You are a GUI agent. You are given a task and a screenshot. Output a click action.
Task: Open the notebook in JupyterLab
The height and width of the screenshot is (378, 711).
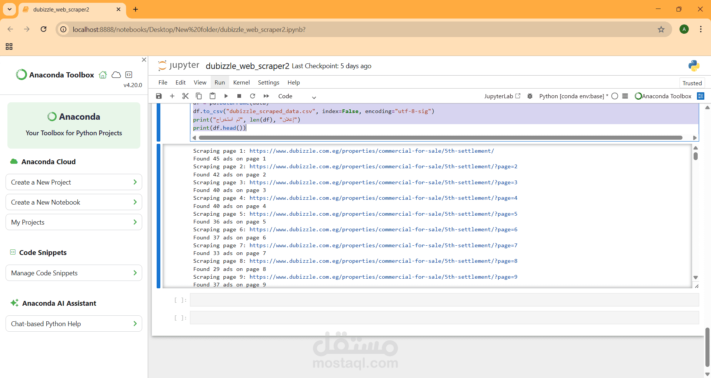(x=502, y=96)
